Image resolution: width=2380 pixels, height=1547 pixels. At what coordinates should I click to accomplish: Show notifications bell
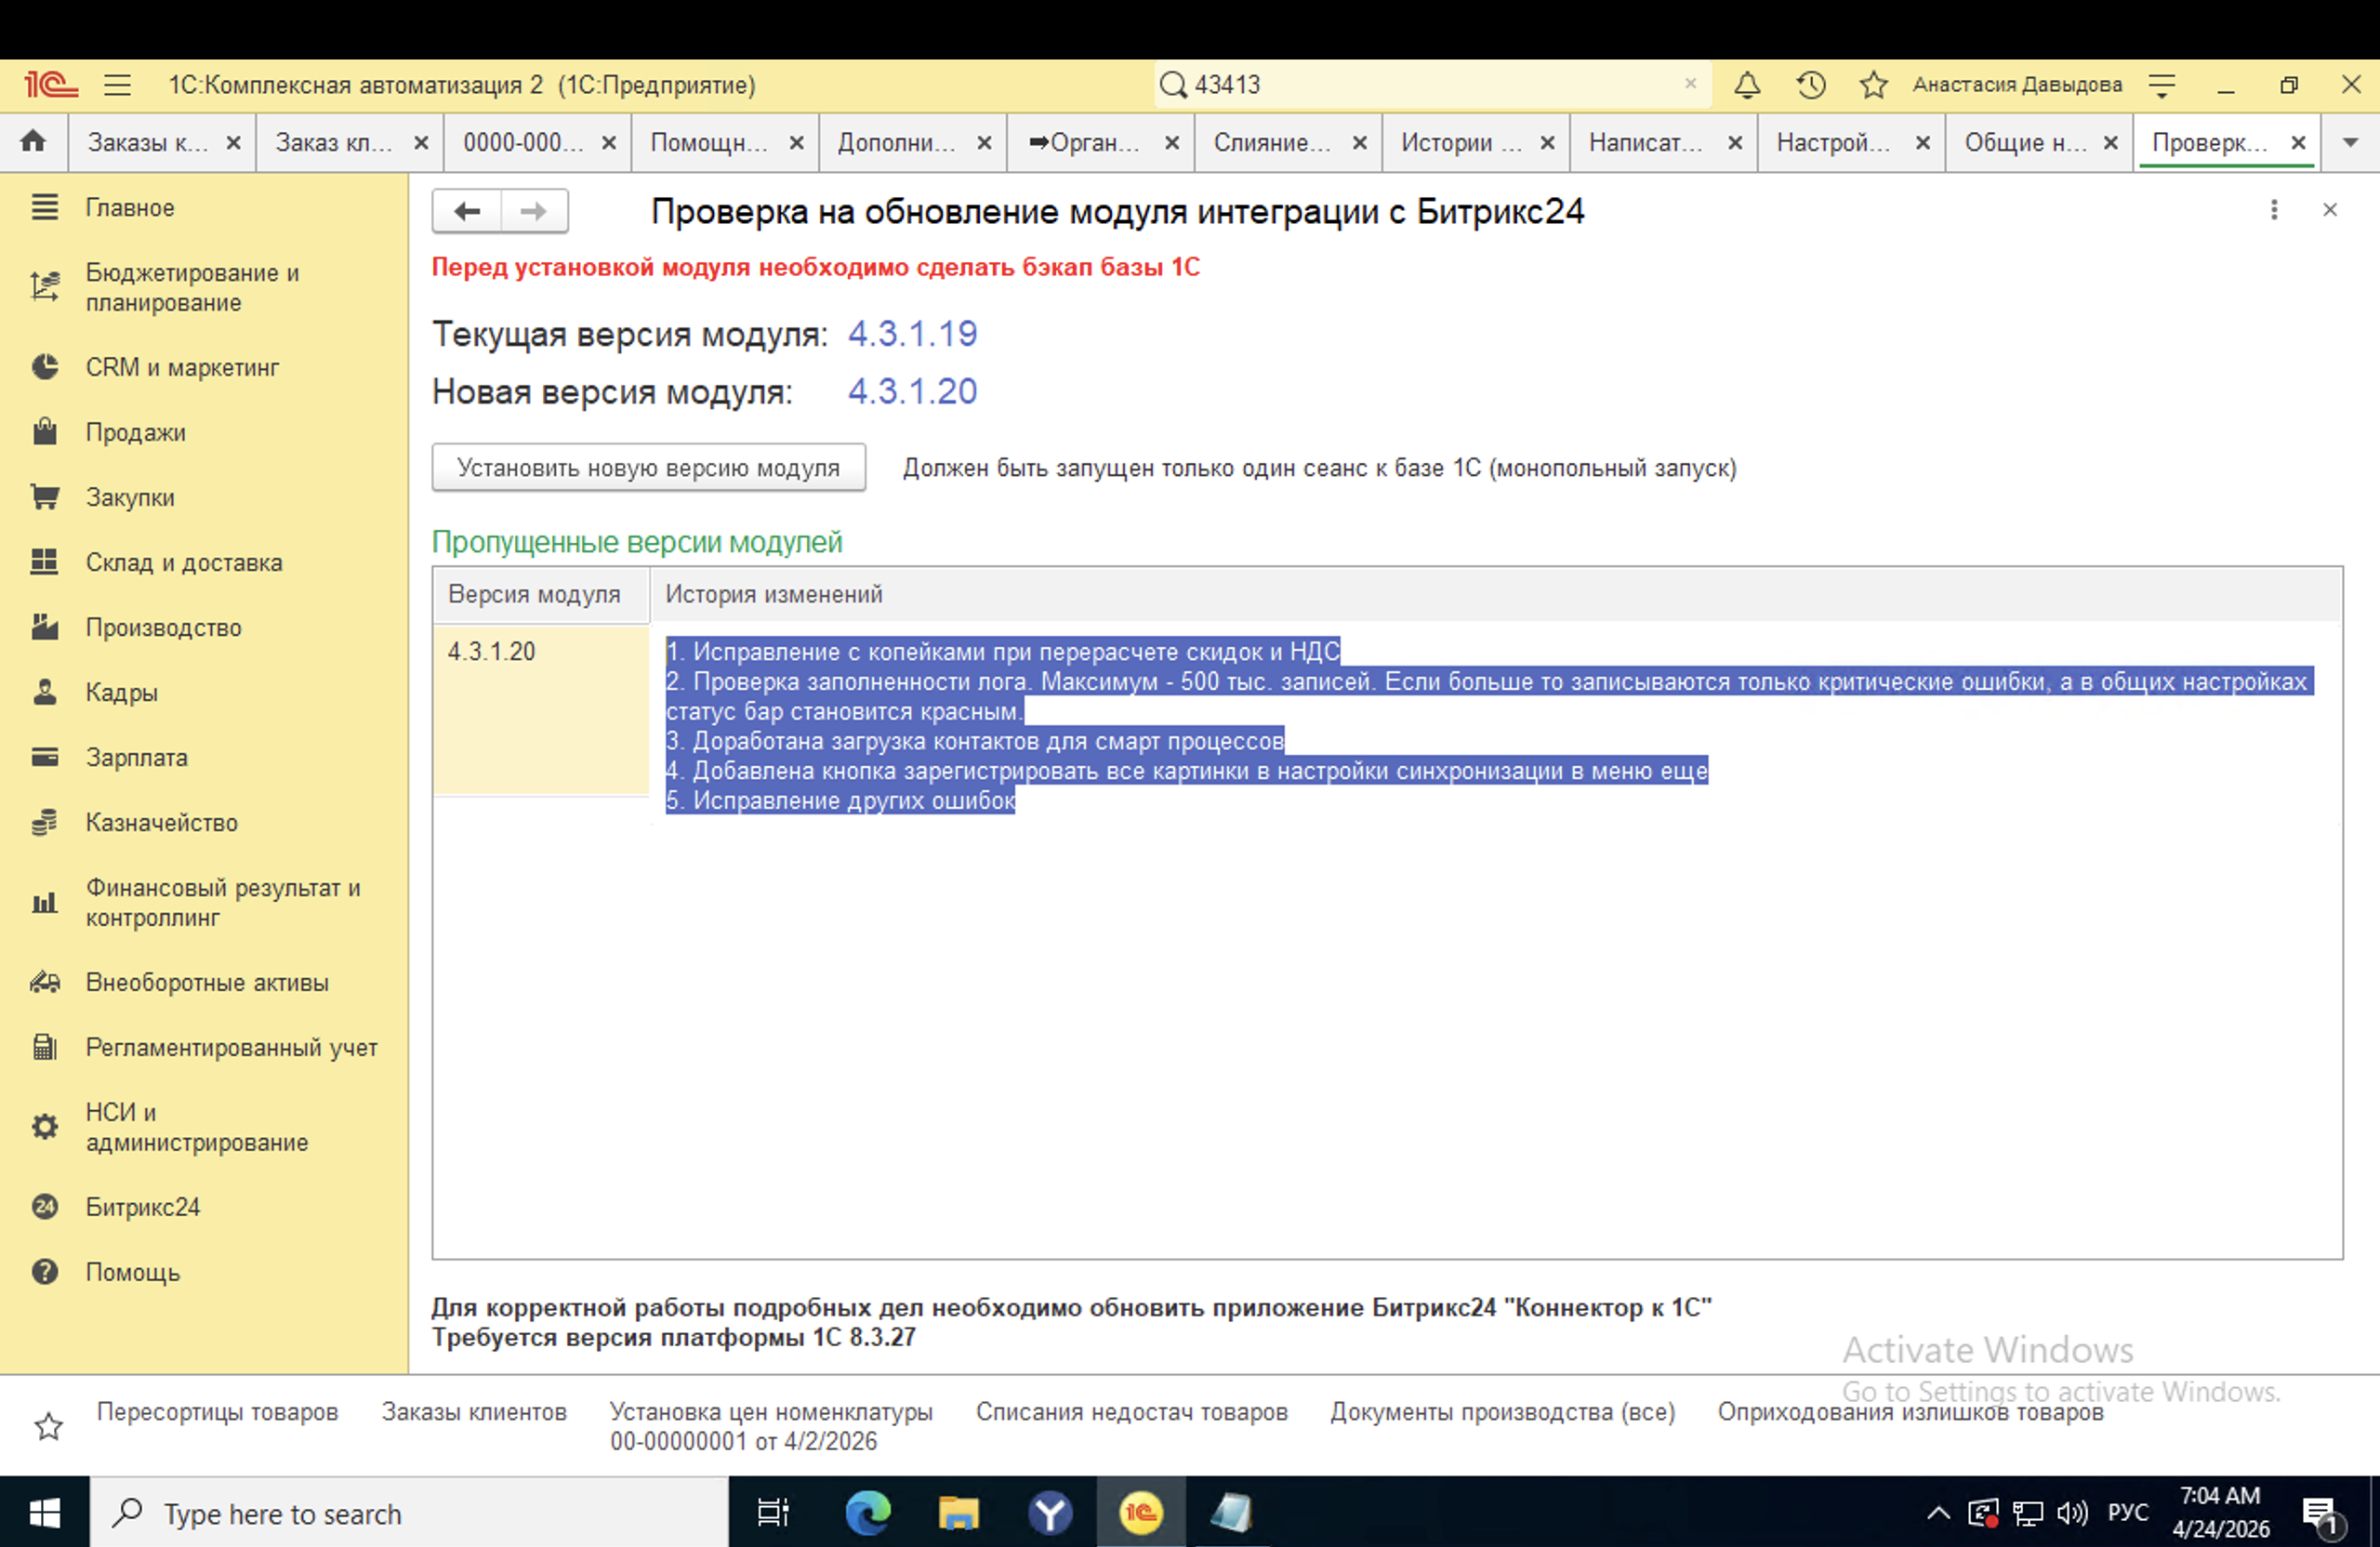click(x=1747, y=85)
